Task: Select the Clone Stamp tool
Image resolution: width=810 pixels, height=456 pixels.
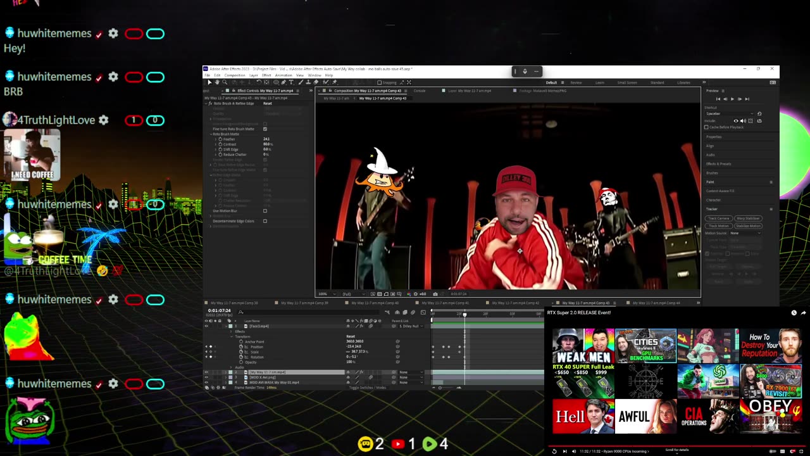Action: (308, 82)
